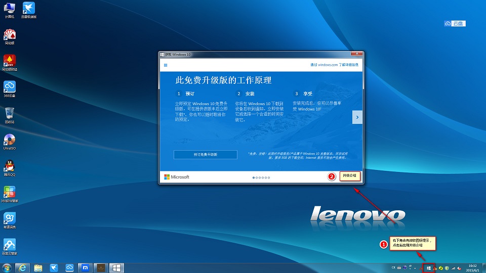Open the Recycle Bin desktop icon
This screenshot has height=273, width=486.
click(x=10, y=115)
